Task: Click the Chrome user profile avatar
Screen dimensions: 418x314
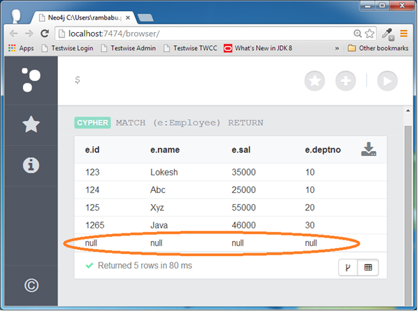Action: pos(16,17)
